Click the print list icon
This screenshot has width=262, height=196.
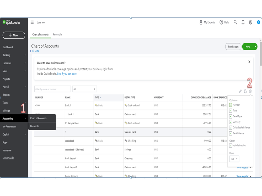click(x=245, y=91)
